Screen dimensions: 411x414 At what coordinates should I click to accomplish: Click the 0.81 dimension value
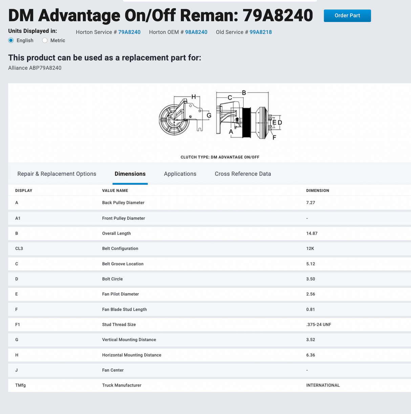[x=310, y=309]
